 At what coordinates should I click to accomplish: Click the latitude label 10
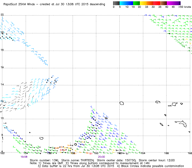click(x=2, y=118)
